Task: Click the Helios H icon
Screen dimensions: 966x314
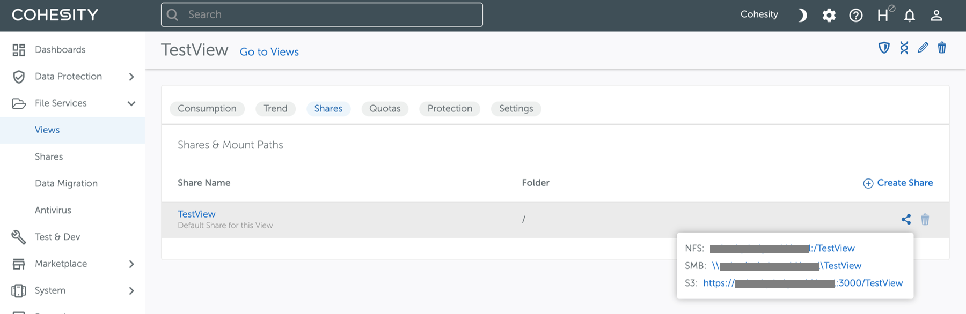Action: coord(885,13)
